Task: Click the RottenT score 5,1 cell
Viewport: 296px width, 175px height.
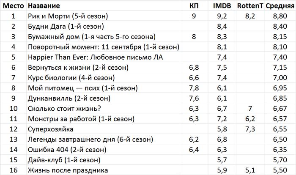Action: click(x=250, y=170)
